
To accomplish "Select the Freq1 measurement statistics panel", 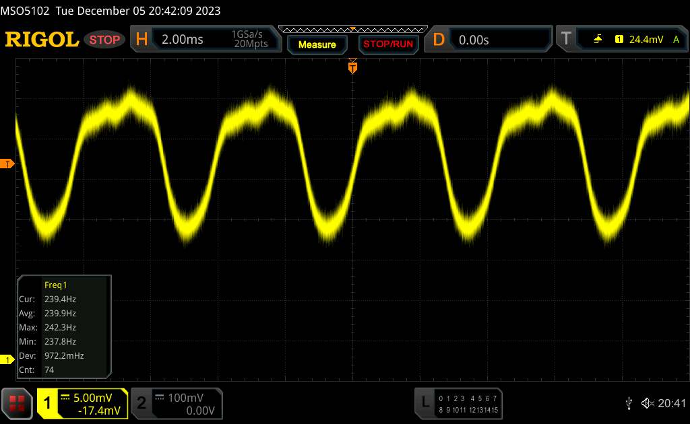I will pos(65,326).
